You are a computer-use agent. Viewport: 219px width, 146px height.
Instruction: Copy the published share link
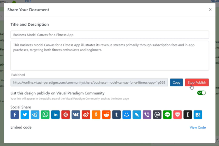click(x=176, y=82)
